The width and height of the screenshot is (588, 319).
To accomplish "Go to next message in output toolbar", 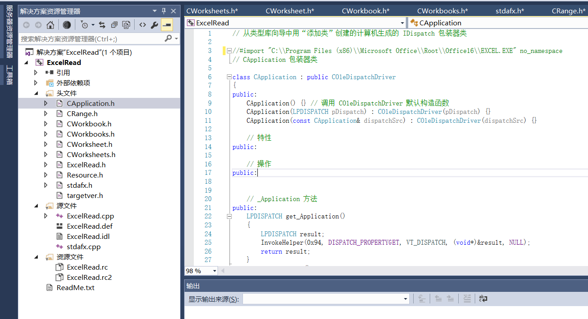I will click(450, 299).
